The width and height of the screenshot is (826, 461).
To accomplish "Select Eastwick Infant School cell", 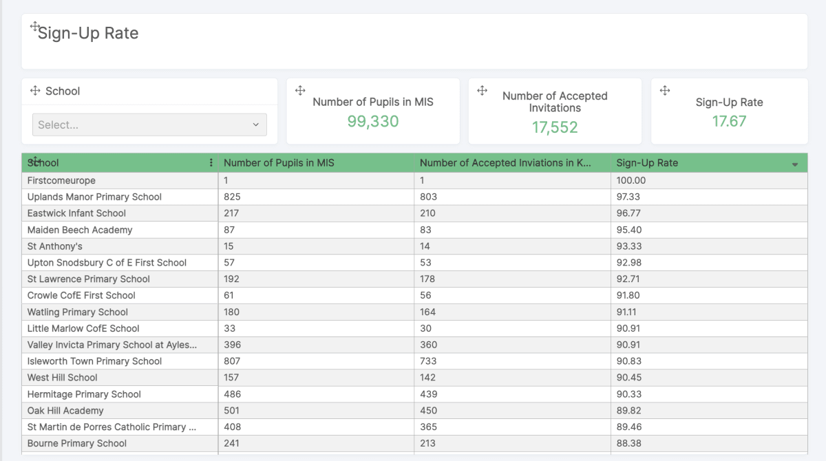I will point(76,213).
